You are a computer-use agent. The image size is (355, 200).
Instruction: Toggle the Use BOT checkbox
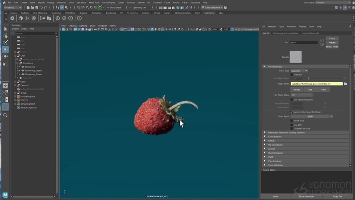(x=291, y=125)
